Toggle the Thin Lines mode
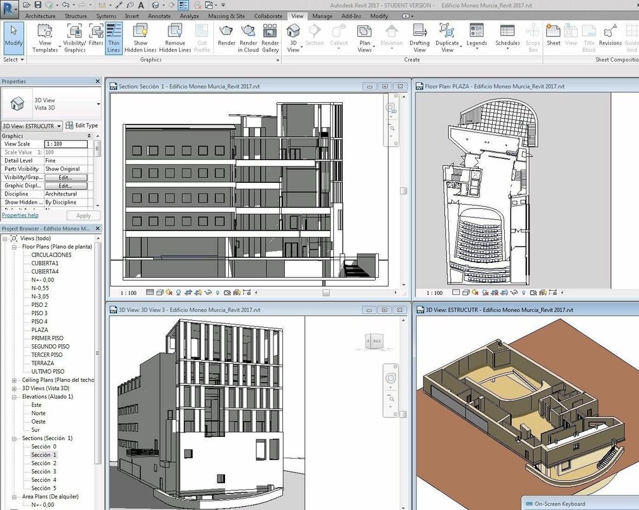Viewport: 639px width, 510px height. click(x=114, y=38)
